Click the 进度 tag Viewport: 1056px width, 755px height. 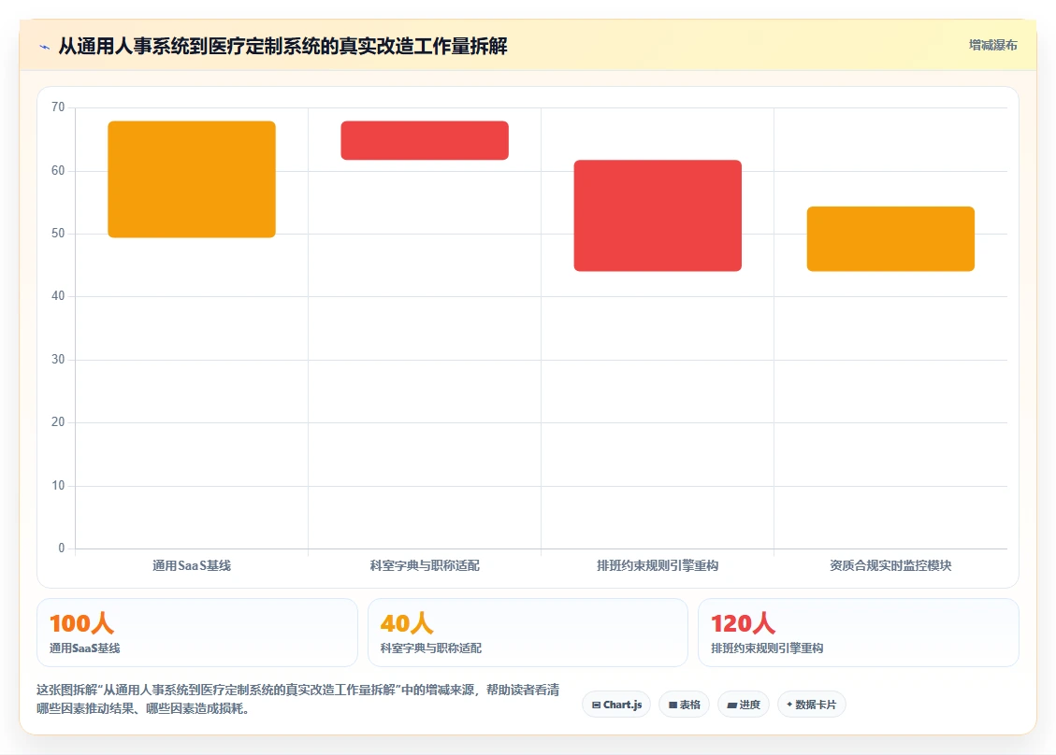[744, 705]
